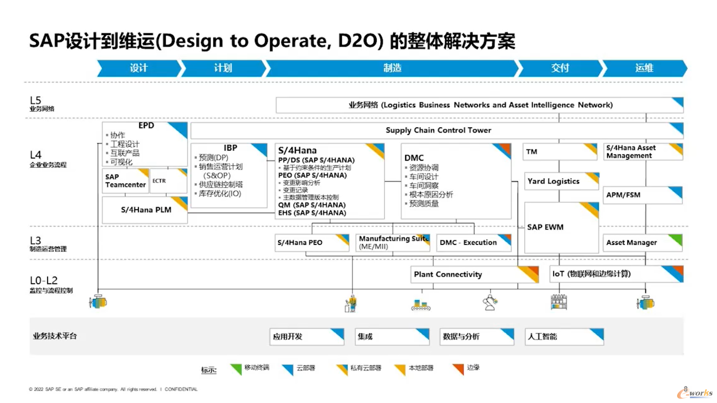
Task: Click the motor icon at far left
Action: coord(98,302)
